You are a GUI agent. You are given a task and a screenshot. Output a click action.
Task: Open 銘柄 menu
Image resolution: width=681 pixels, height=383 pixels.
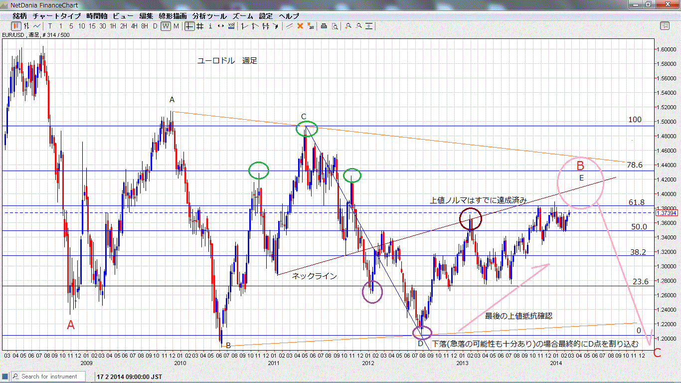tap(19, 16)
